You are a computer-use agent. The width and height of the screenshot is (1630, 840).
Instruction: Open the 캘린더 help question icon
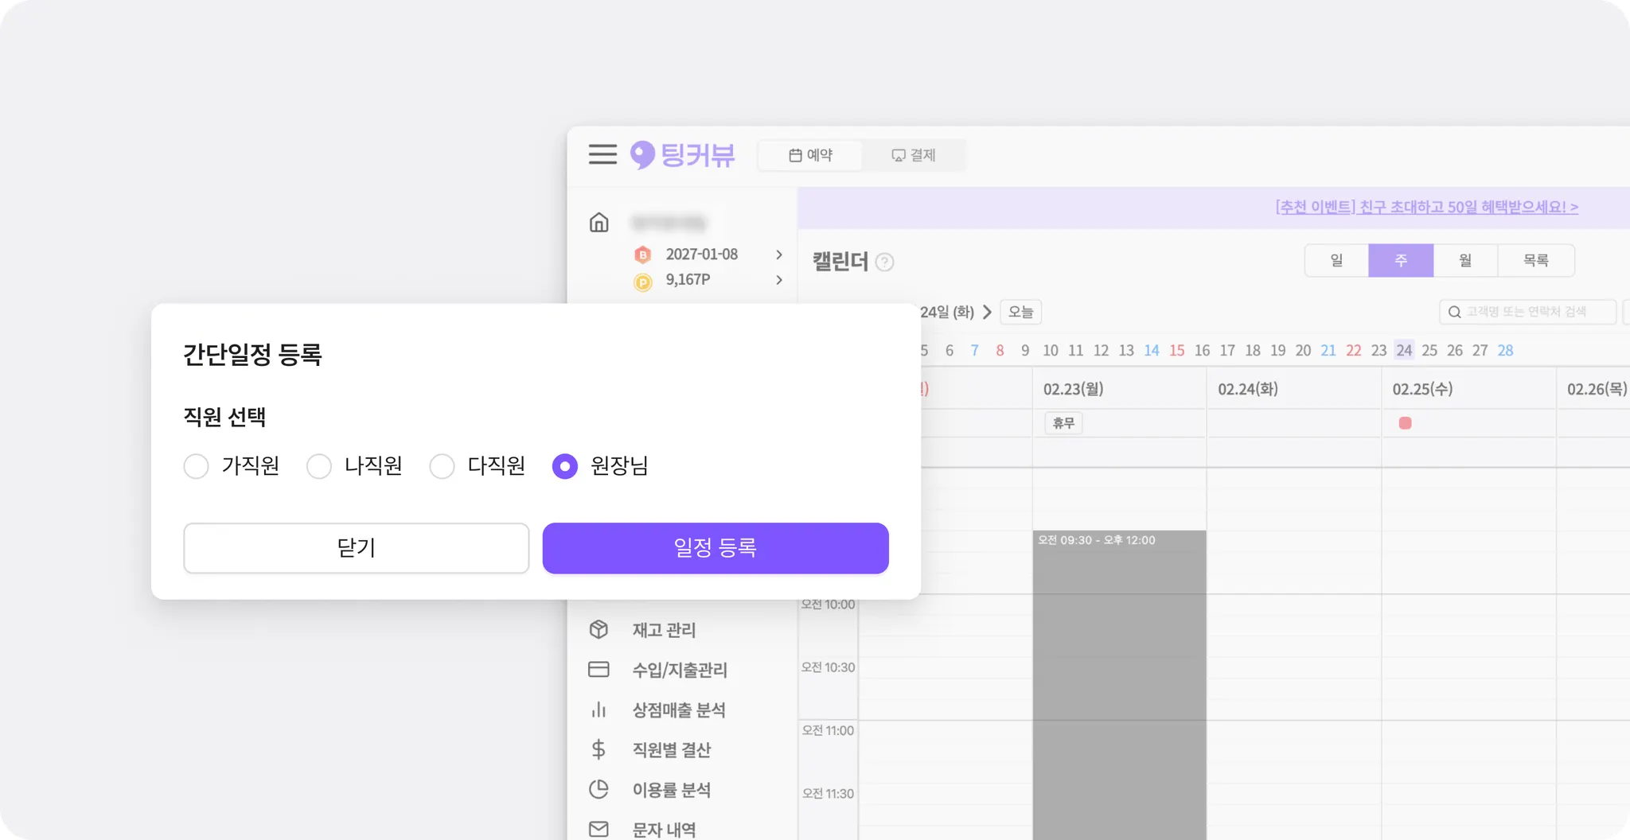884,262
